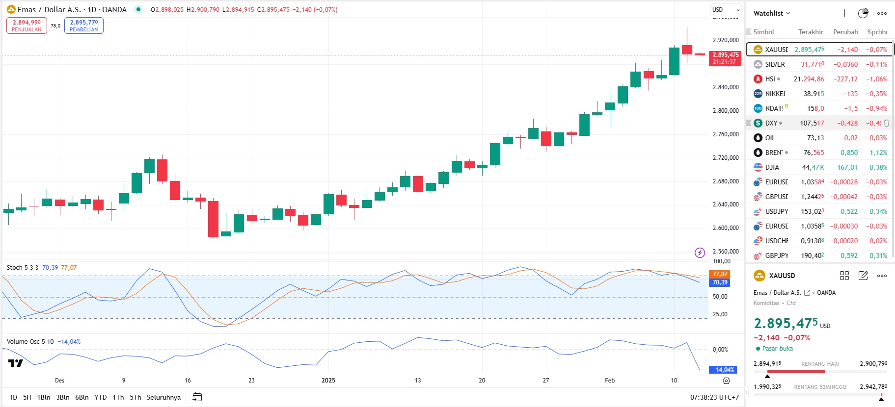
Task: Click the purple lightning bolt icon on chart
Action: 700,253
